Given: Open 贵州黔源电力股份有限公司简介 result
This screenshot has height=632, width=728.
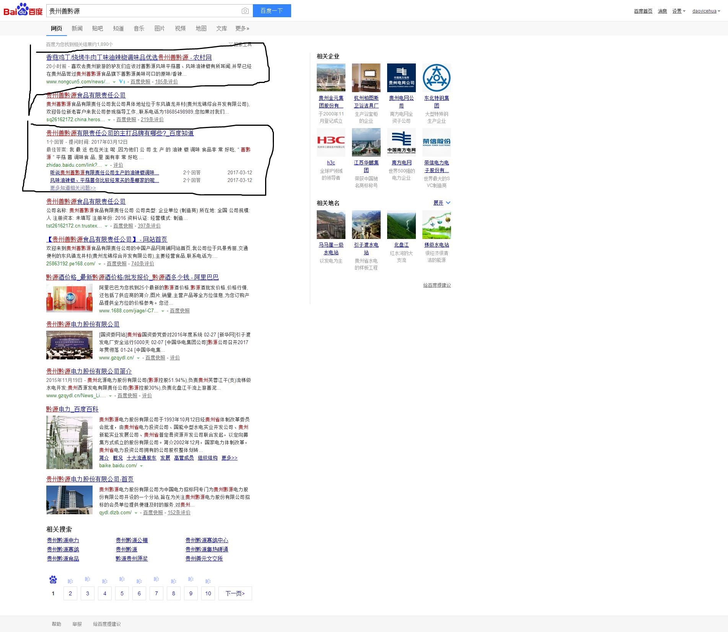Looking at the screenshot, I should 89,371.
